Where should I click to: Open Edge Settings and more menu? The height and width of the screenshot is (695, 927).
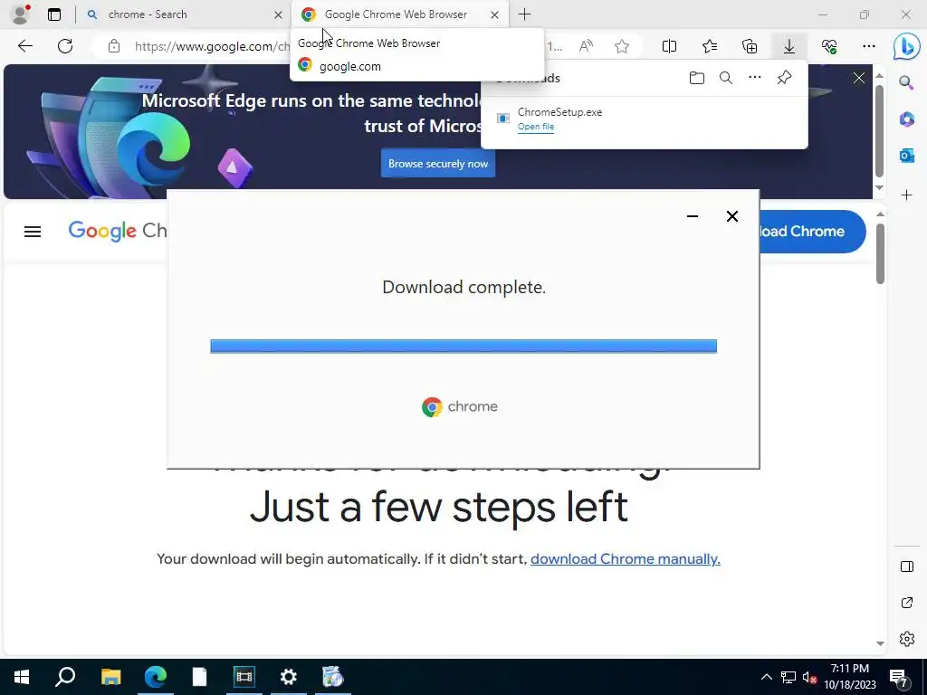pos(868,46)
